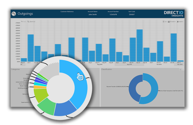Screen dimensions: 193x125
Task: Click the account number 12345678
Action: [x=113, y=14]
